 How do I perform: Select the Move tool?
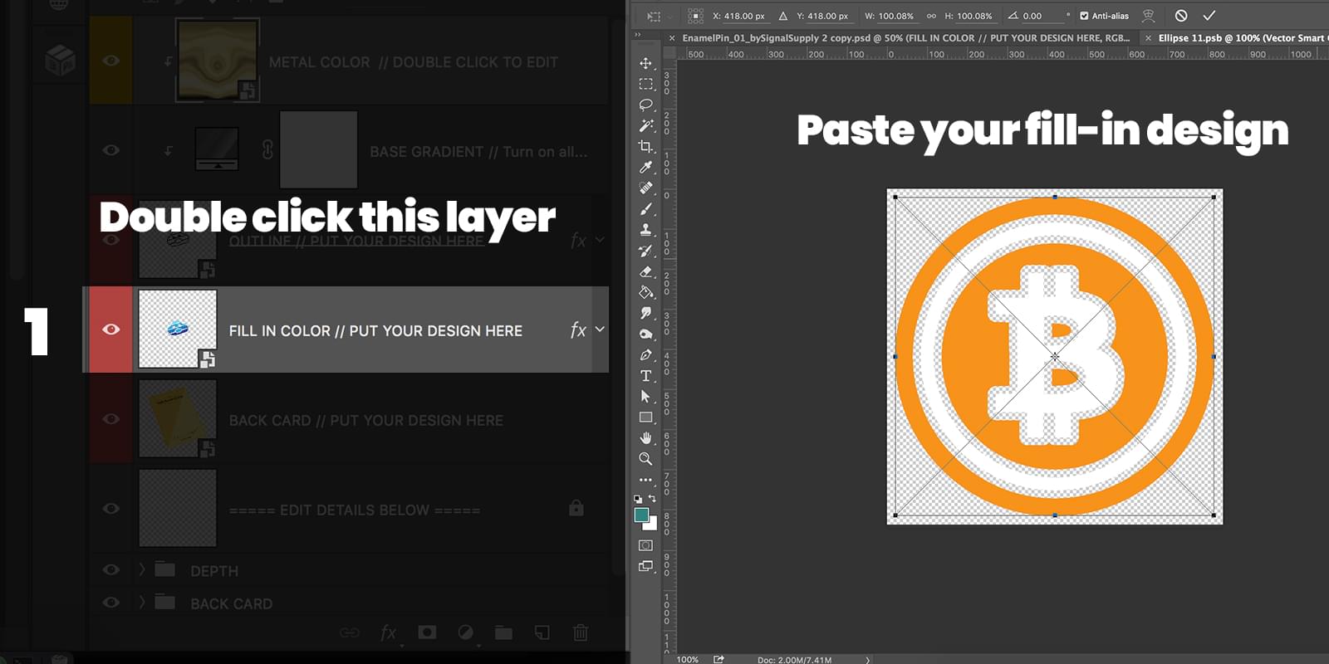point(645,63)
